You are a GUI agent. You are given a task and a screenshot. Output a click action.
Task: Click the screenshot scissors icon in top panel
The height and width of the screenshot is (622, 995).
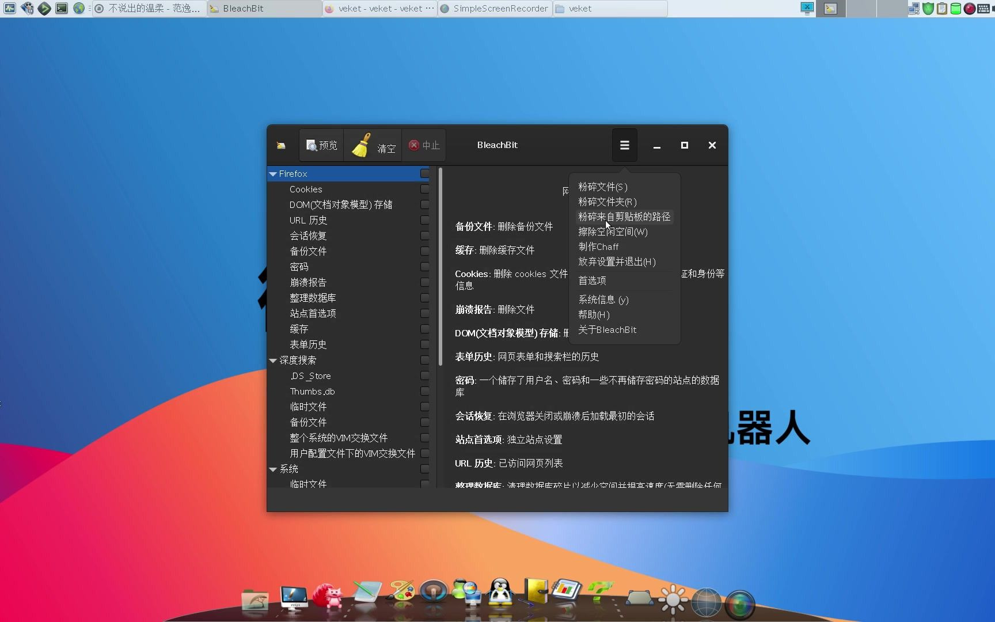click(807, 8)
